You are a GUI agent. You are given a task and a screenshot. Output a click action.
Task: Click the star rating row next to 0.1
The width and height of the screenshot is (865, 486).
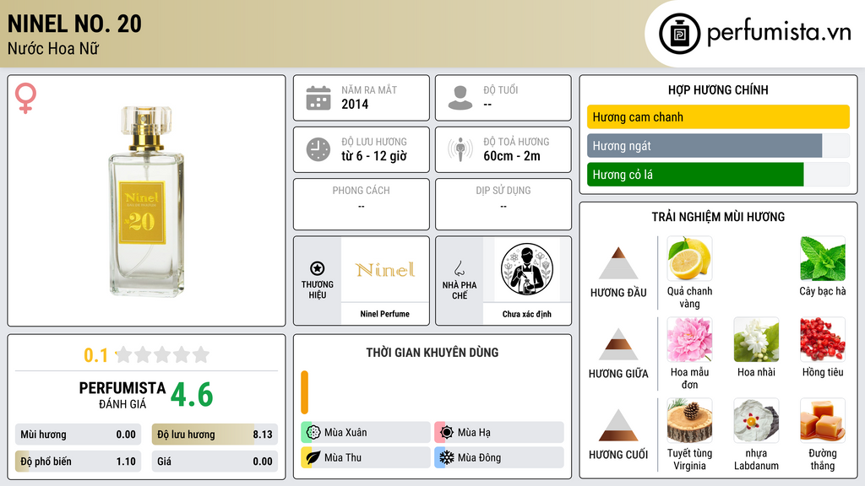coord(162,354)
